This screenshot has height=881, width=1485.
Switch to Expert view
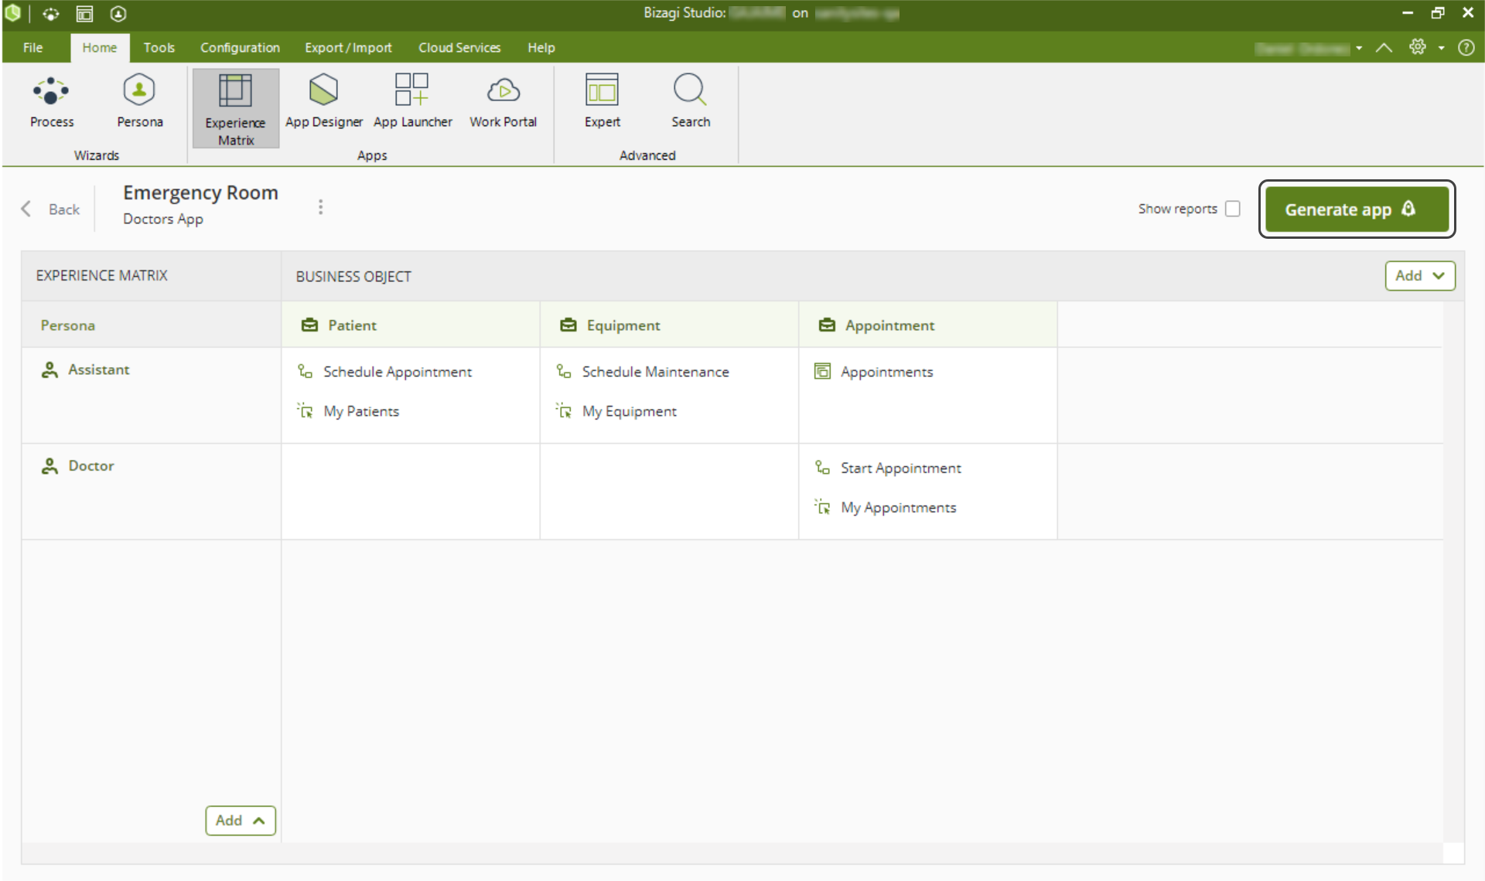click(x=602, y=103)
